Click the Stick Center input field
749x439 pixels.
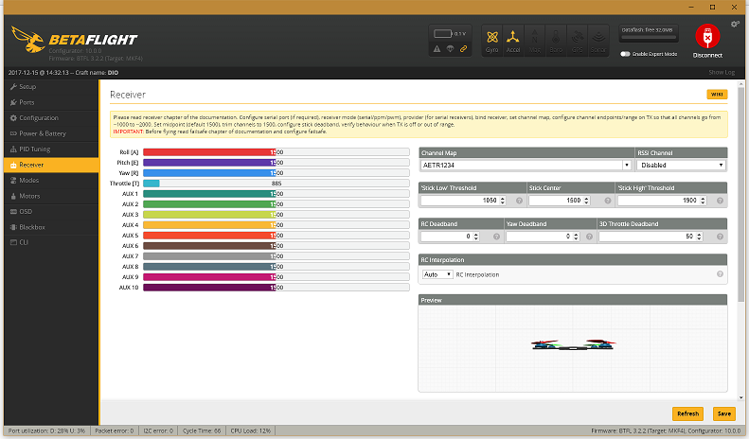569,201
